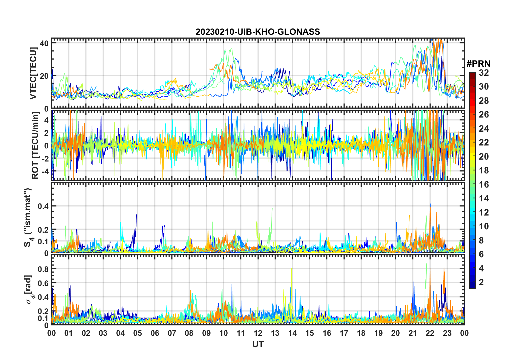Click x-axis tick label 06
This screenshot has height=361, width=516.
coord(155,333)
